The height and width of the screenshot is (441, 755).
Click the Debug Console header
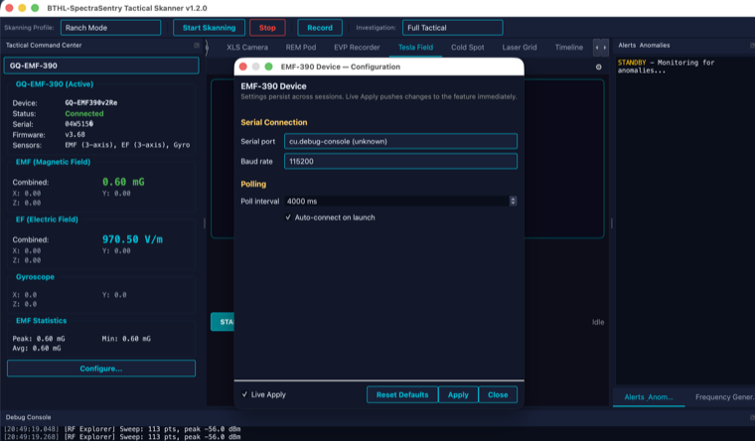coord(28,417)
